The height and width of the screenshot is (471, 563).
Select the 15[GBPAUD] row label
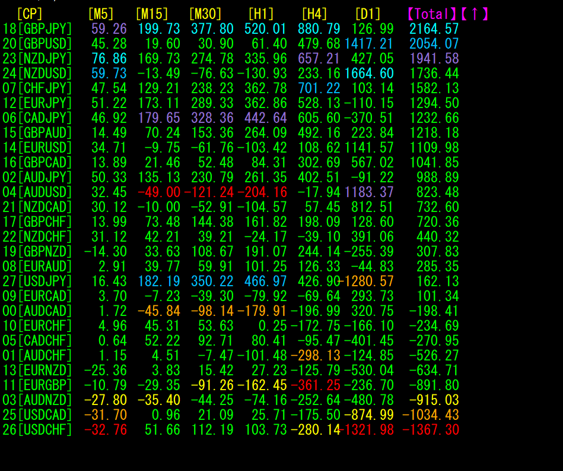37,132
